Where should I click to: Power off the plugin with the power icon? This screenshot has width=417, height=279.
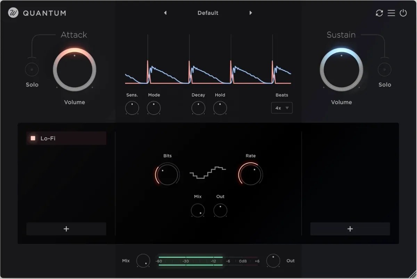coord(403,13)
